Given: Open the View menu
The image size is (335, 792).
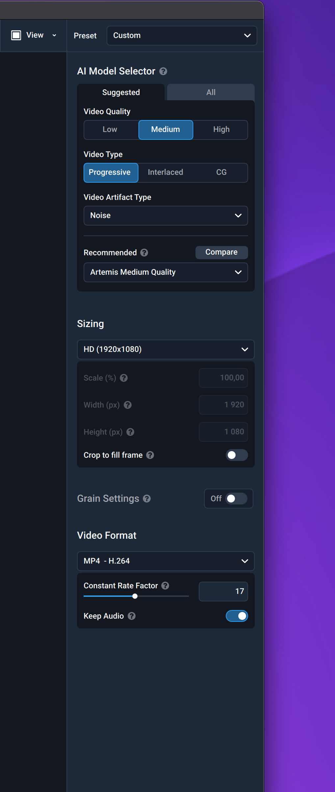Looking at the screenshot, I should point(34,35).
